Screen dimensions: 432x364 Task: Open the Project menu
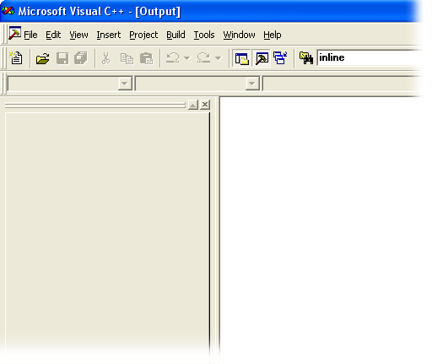143,35
